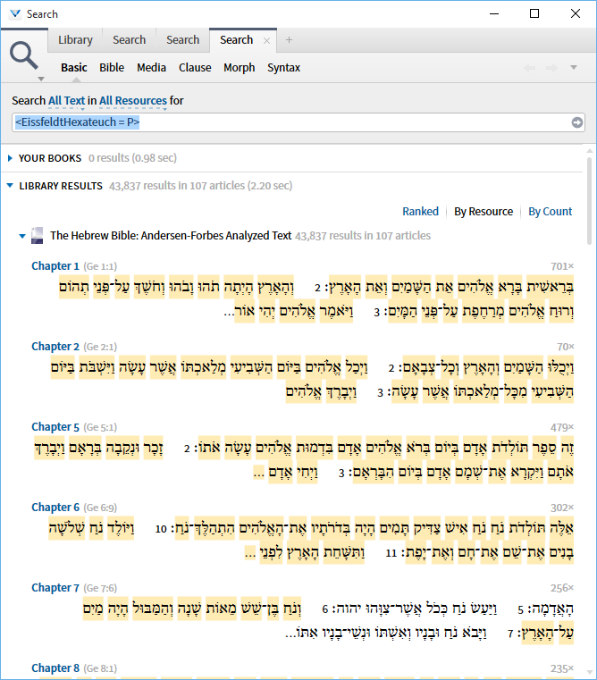Click the Hebrew Bible: Andersen-Forbes Analyzed Text title
The height and width of the screenshot is (680, 597).
(x=171, y=236)
